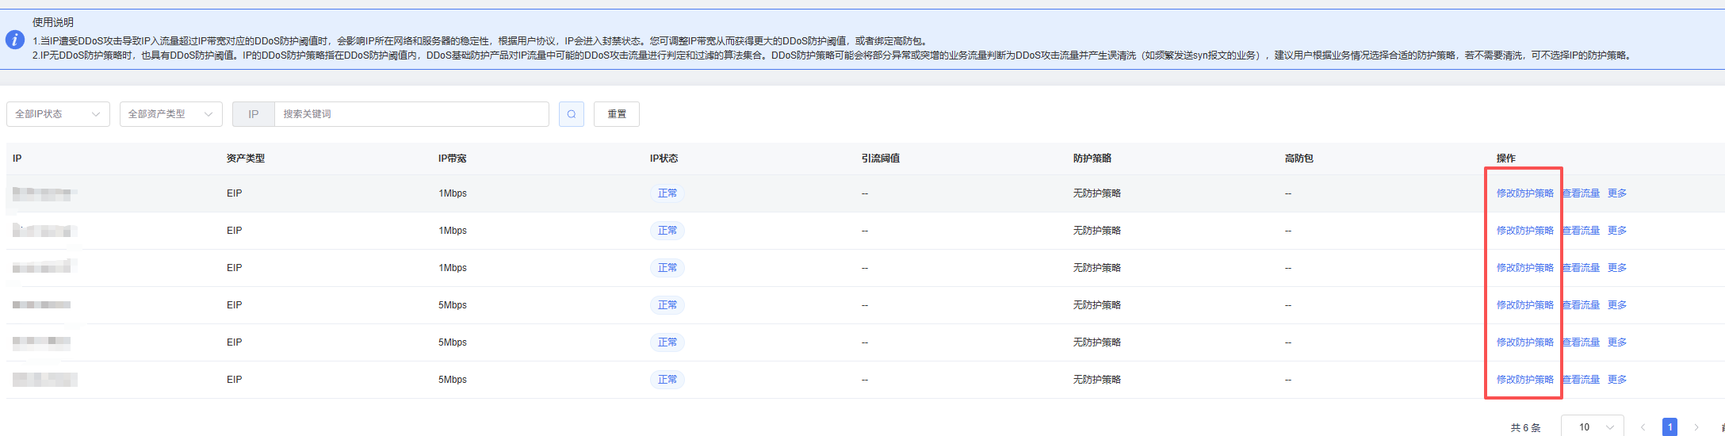Go to previous page using left arrow

[x=1643, y=427]
